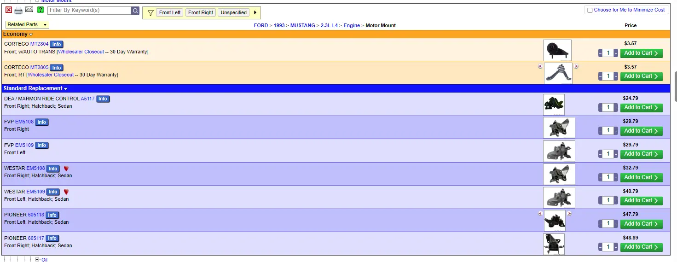Viewport: 677px width, 262px height.
Task: Open part number A5117 link
Action: pyautogui.click(x=87, y=99)
